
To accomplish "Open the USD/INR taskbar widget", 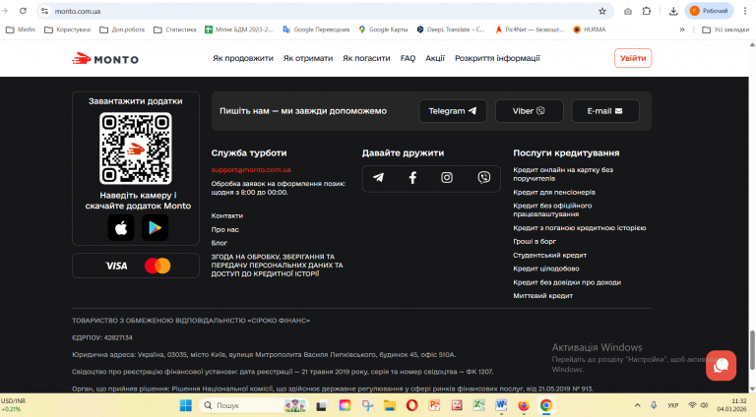I will [x=14, y=405].
